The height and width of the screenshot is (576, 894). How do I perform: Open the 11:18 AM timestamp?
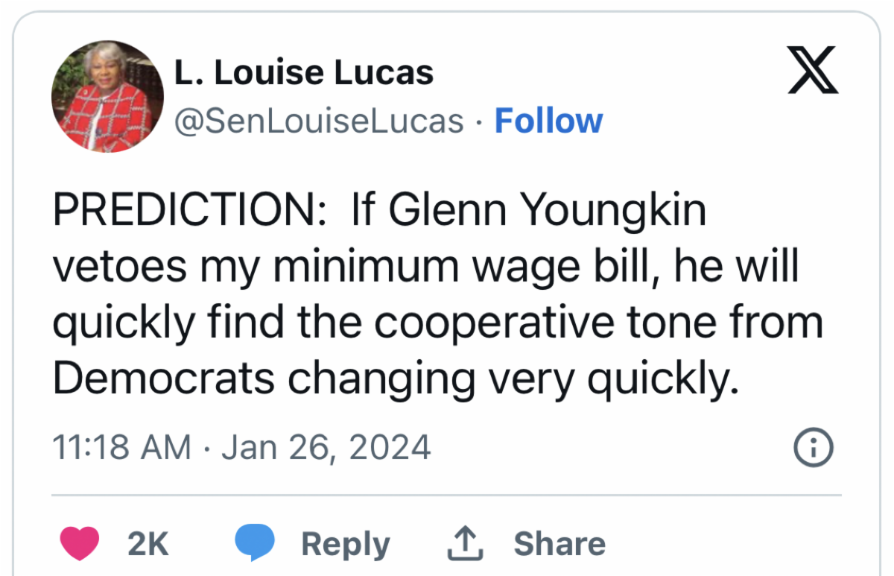[121, 447]
